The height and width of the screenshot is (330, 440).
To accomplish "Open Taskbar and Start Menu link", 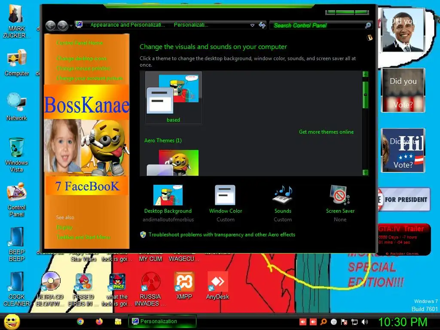I will pyautogui.click(x=83, y=237).
